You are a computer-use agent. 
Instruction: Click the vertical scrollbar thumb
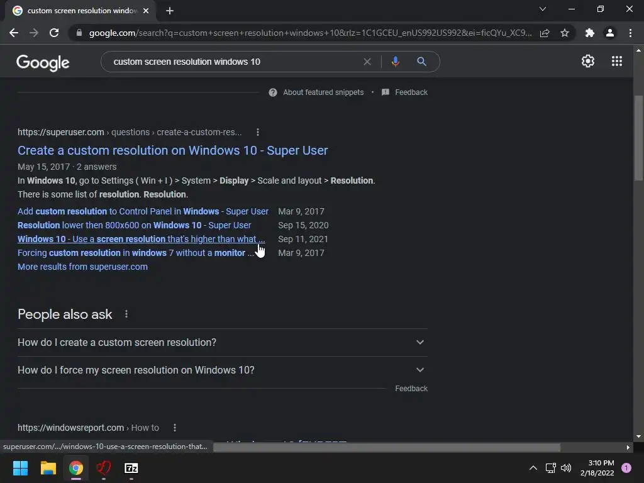(638, 138)
